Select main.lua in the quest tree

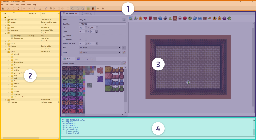(x=14, y=102)
